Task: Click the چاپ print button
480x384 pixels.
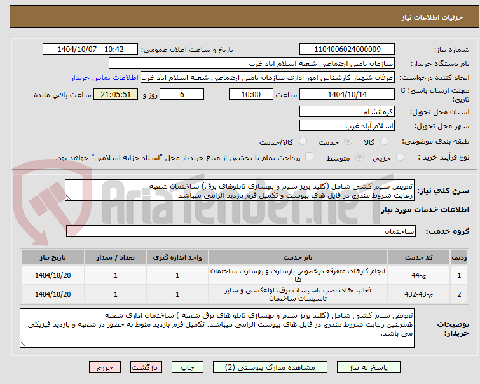Action: (188, 367)
